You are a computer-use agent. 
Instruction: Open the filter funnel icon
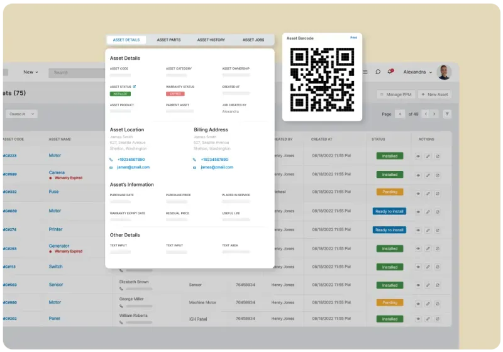click(x=447, y=114)
